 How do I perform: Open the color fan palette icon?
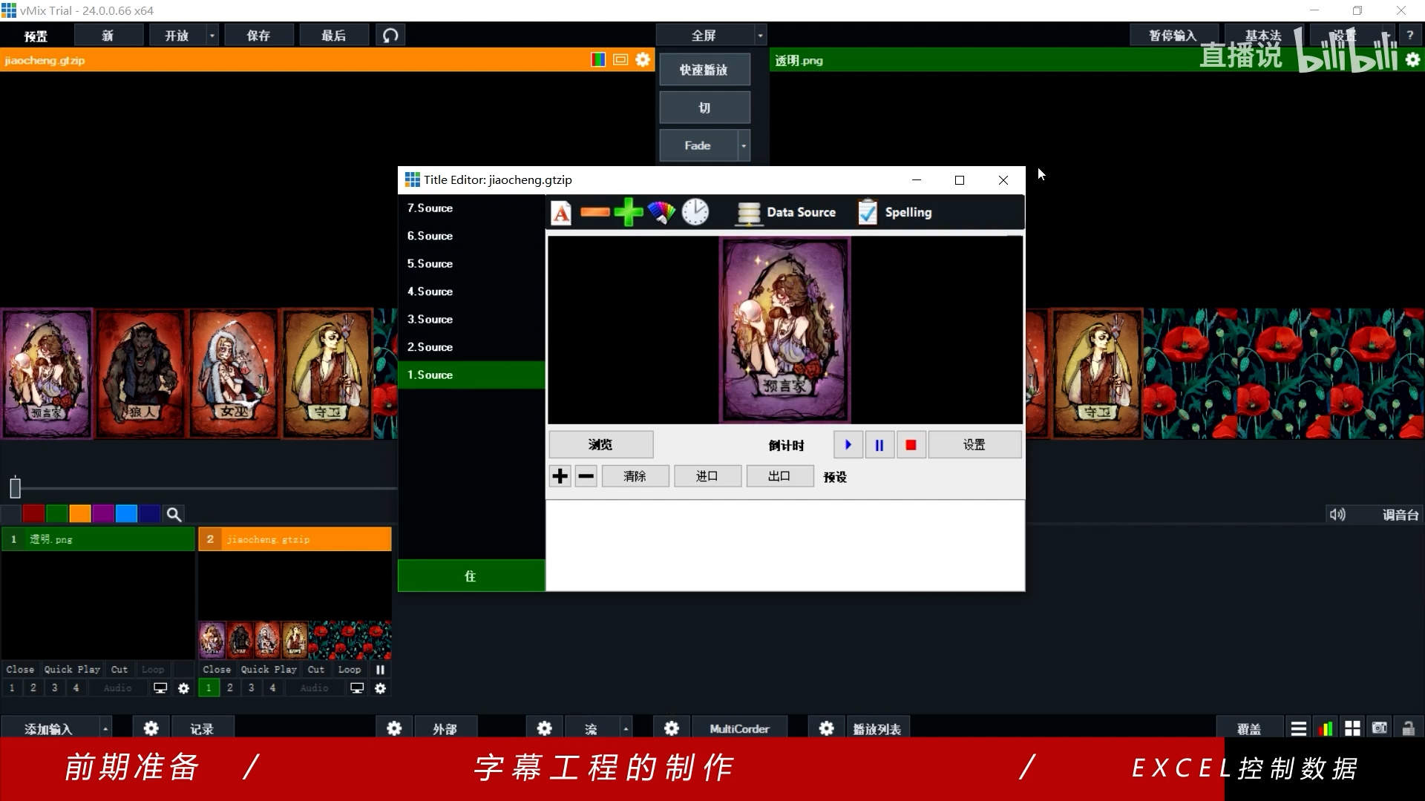click(661, 212)
